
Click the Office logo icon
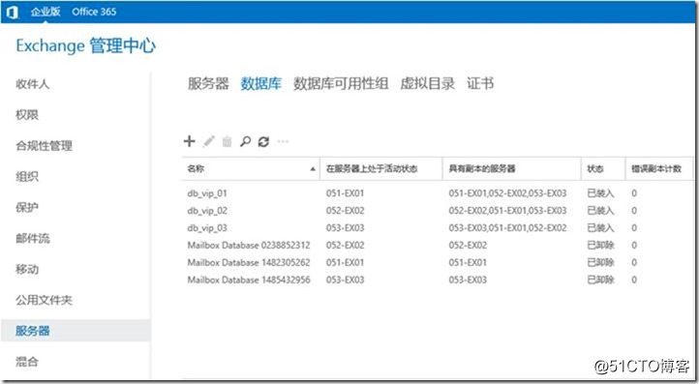13,12
